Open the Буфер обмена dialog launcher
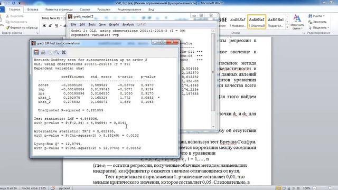338x190 pixels. [37, 33]
